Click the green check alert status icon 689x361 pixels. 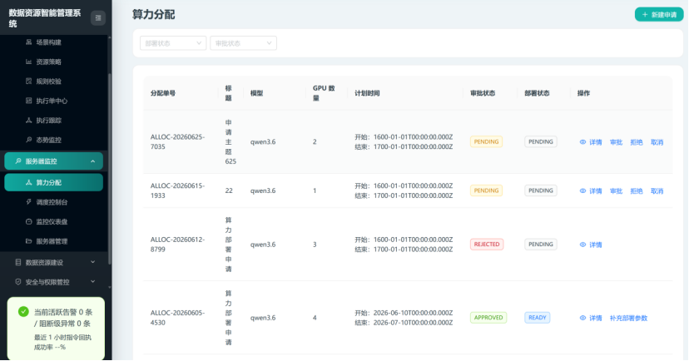[24, 312]
